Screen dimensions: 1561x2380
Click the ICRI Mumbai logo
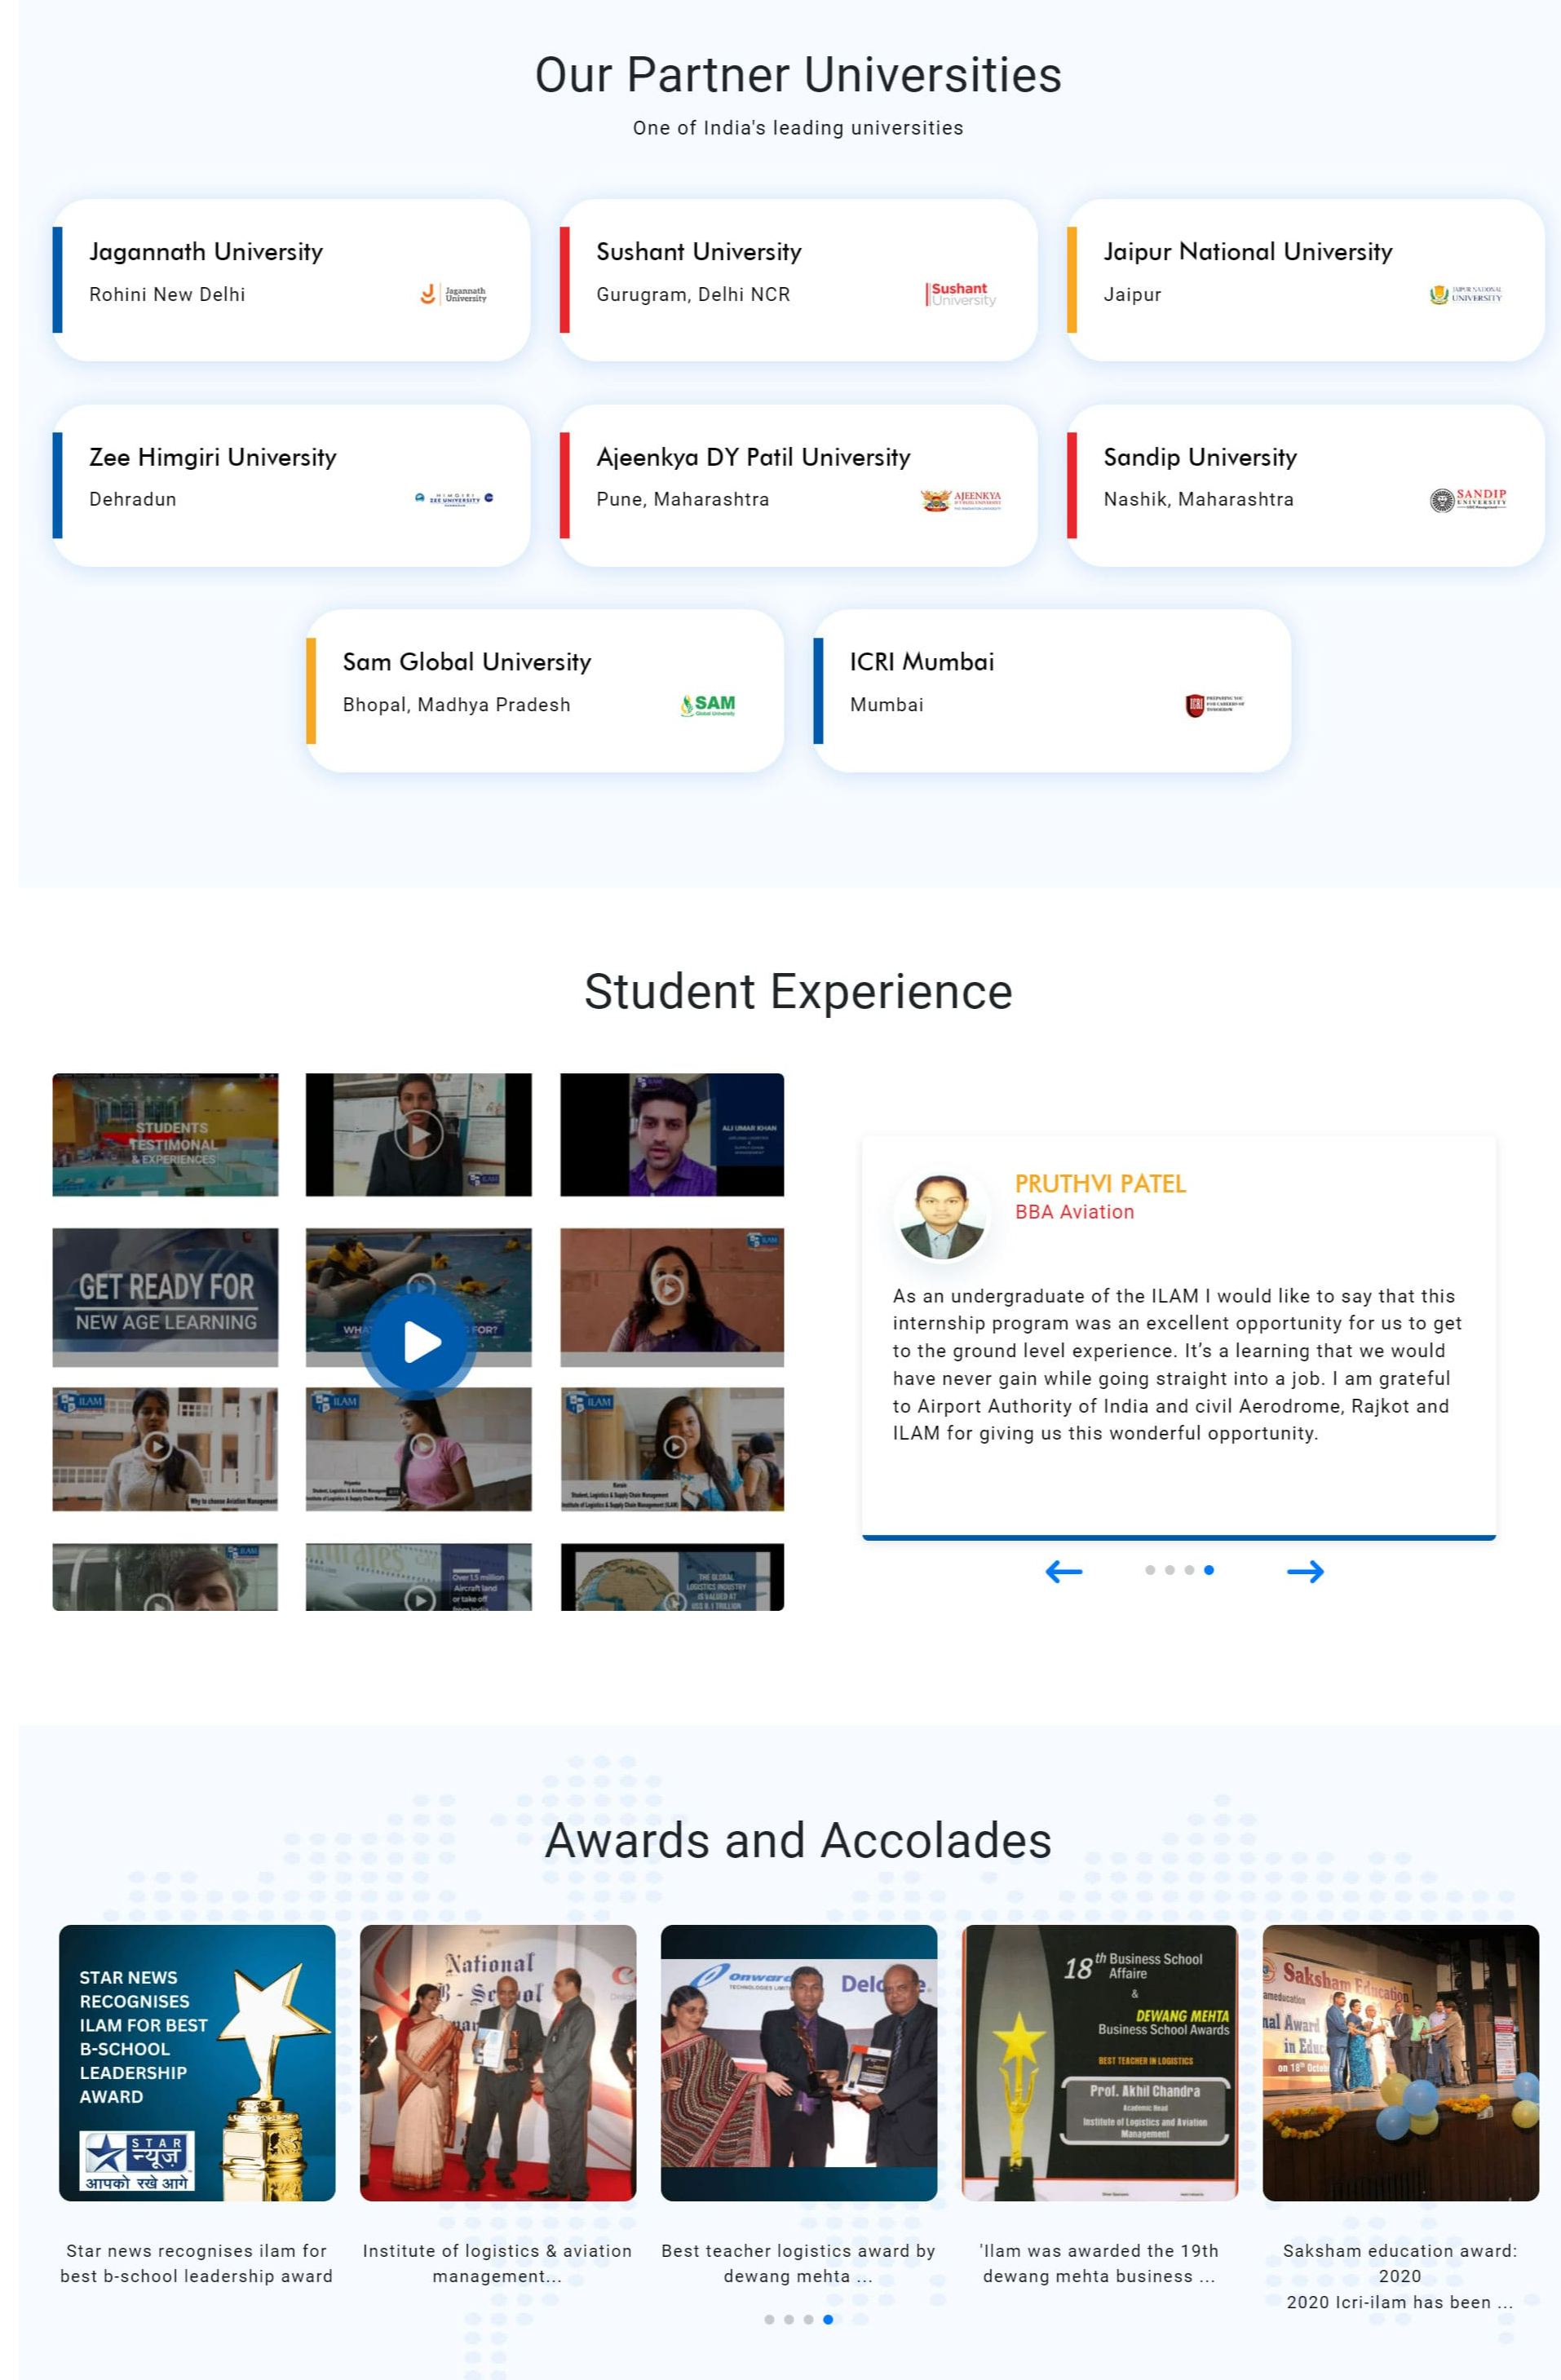click(1214, 705)
